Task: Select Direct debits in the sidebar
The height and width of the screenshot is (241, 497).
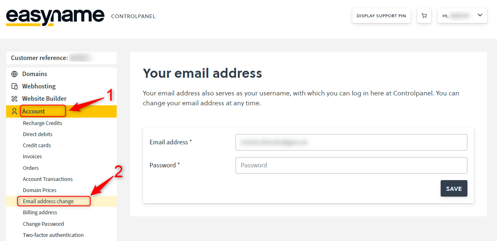Action: (37, 134)
